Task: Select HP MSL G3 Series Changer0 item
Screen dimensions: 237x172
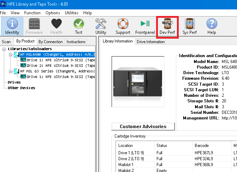Action: pos(57,71)
